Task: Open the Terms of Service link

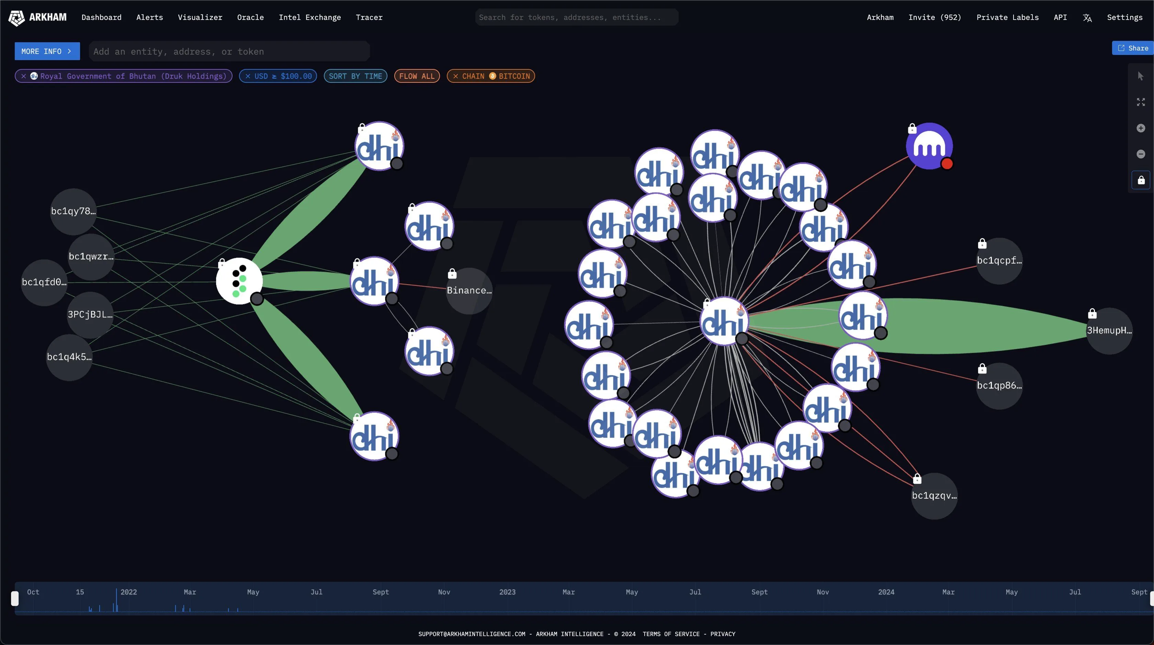Action: 671,634
